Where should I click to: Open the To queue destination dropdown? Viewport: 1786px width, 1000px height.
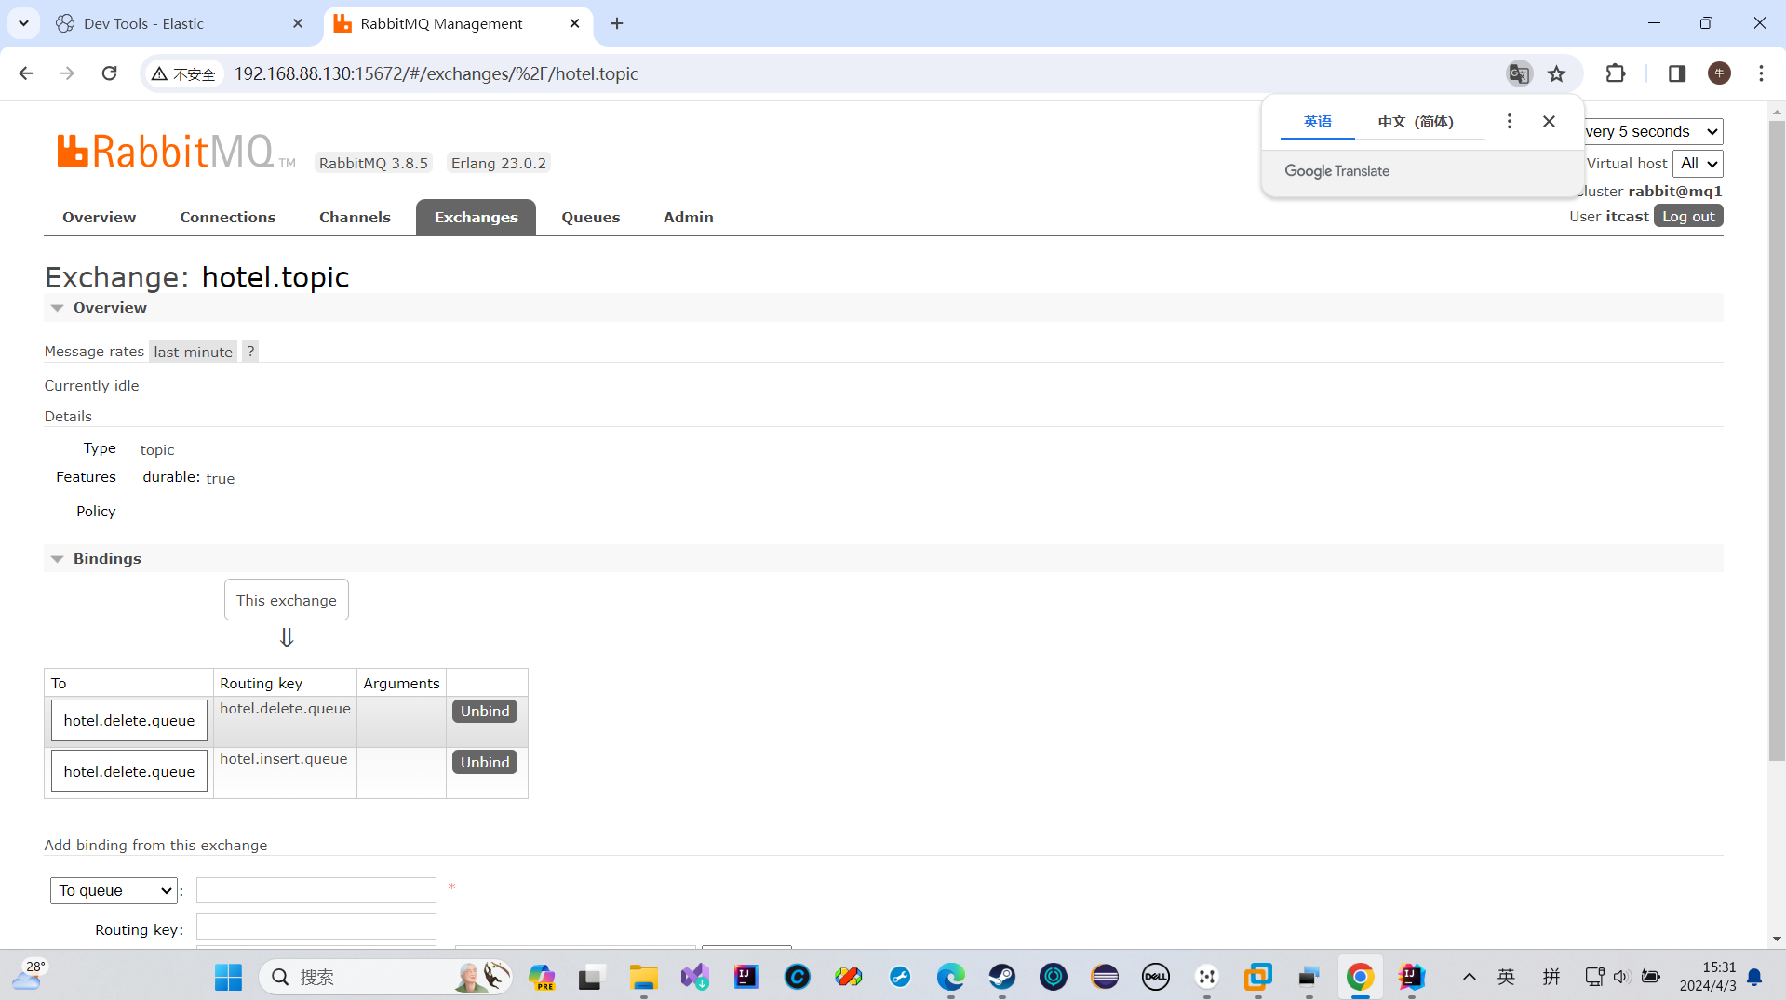point(114,890)
